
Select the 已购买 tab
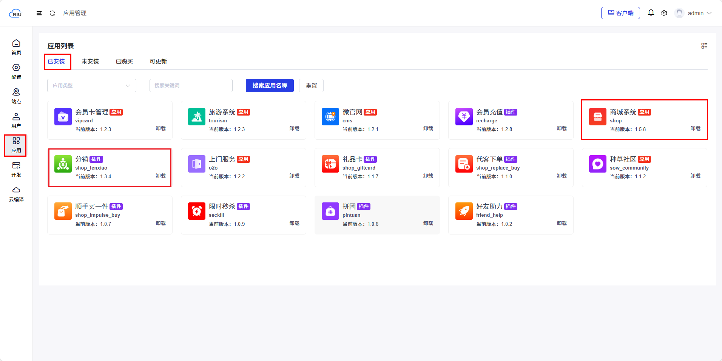point(124,62)
